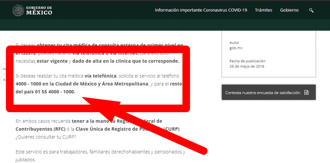Click text 'En ambos casos recuerda'

pyautogui.click(x=43, y=121)
